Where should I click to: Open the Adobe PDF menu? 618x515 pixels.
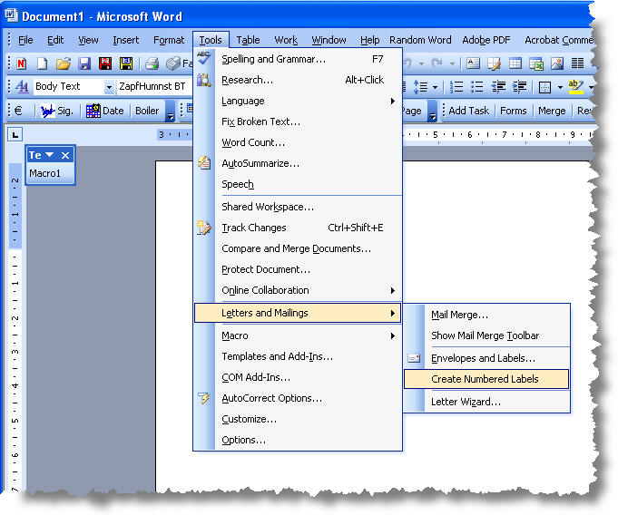tap(486, 40)
